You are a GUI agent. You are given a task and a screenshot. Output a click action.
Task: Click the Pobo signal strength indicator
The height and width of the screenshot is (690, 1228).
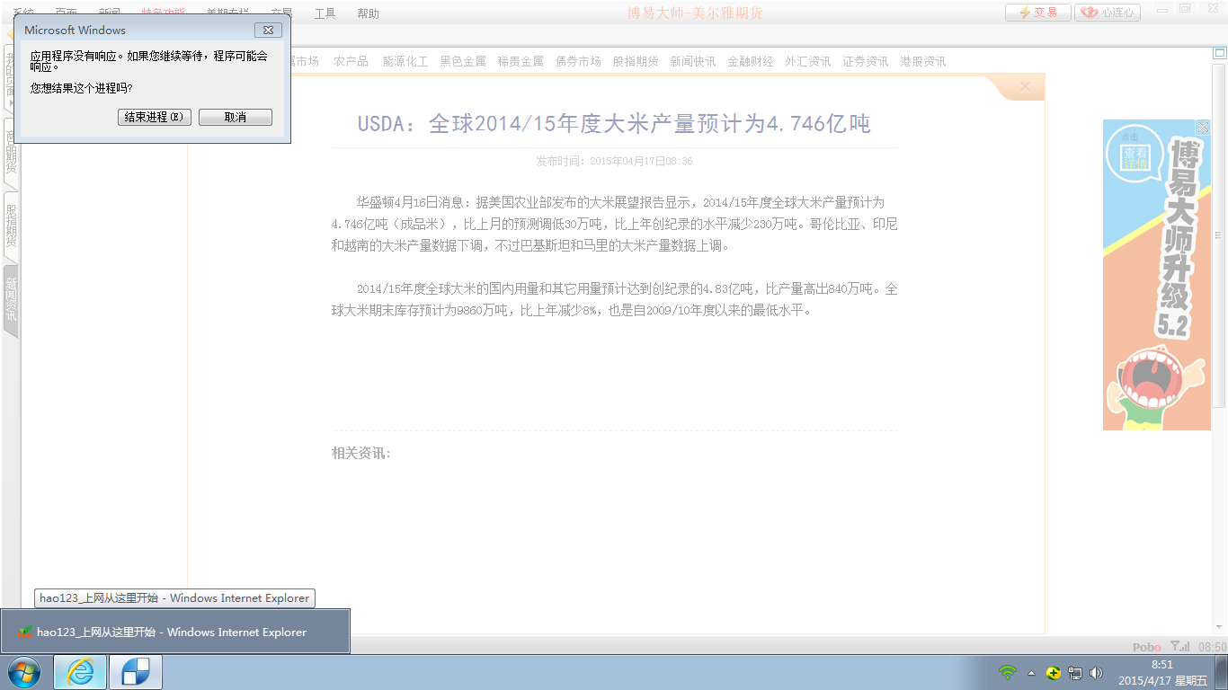[1179, 646]
